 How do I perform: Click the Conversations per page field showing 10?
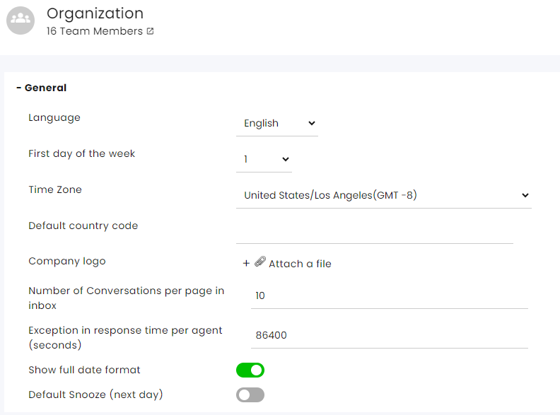390,296
